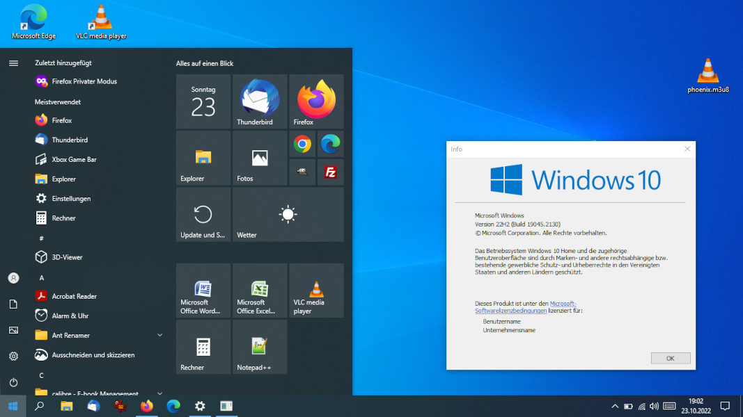This screenshot has width=743, height=417.
Task: Launch FileZilla small tile
Action: 330,172
